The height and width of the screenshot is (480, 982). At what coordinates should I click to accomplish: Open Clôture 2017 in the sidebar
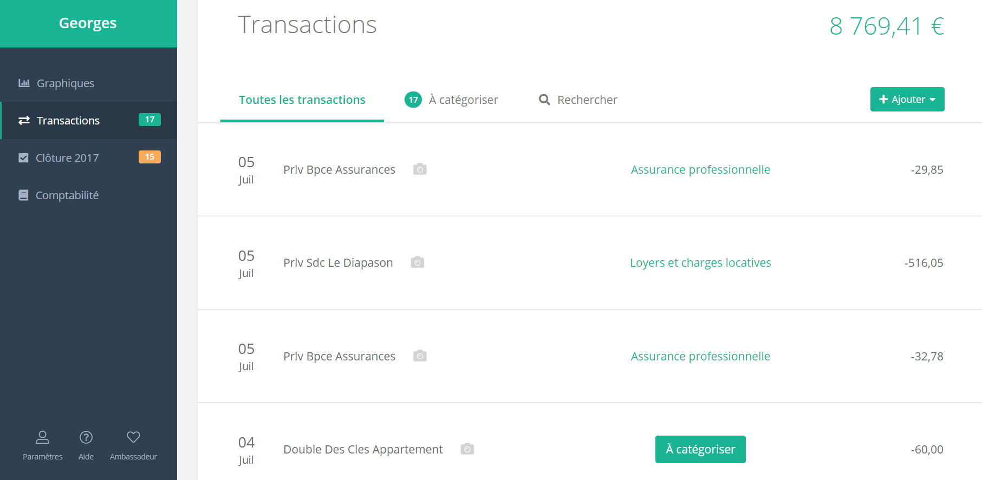(x=88, y=157)
